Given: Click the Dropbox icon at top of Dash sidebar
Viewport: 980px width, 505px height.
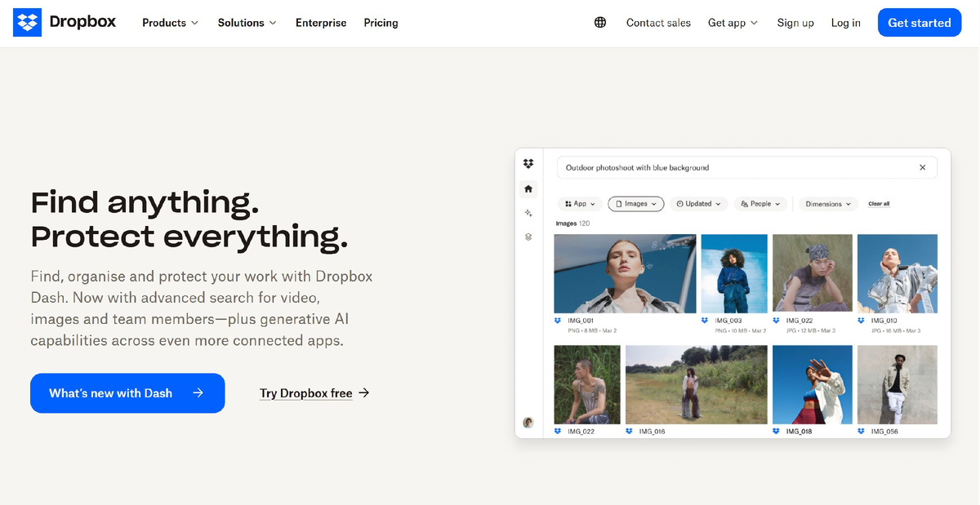Looking at the screenshot, I should tap(528, 164).
